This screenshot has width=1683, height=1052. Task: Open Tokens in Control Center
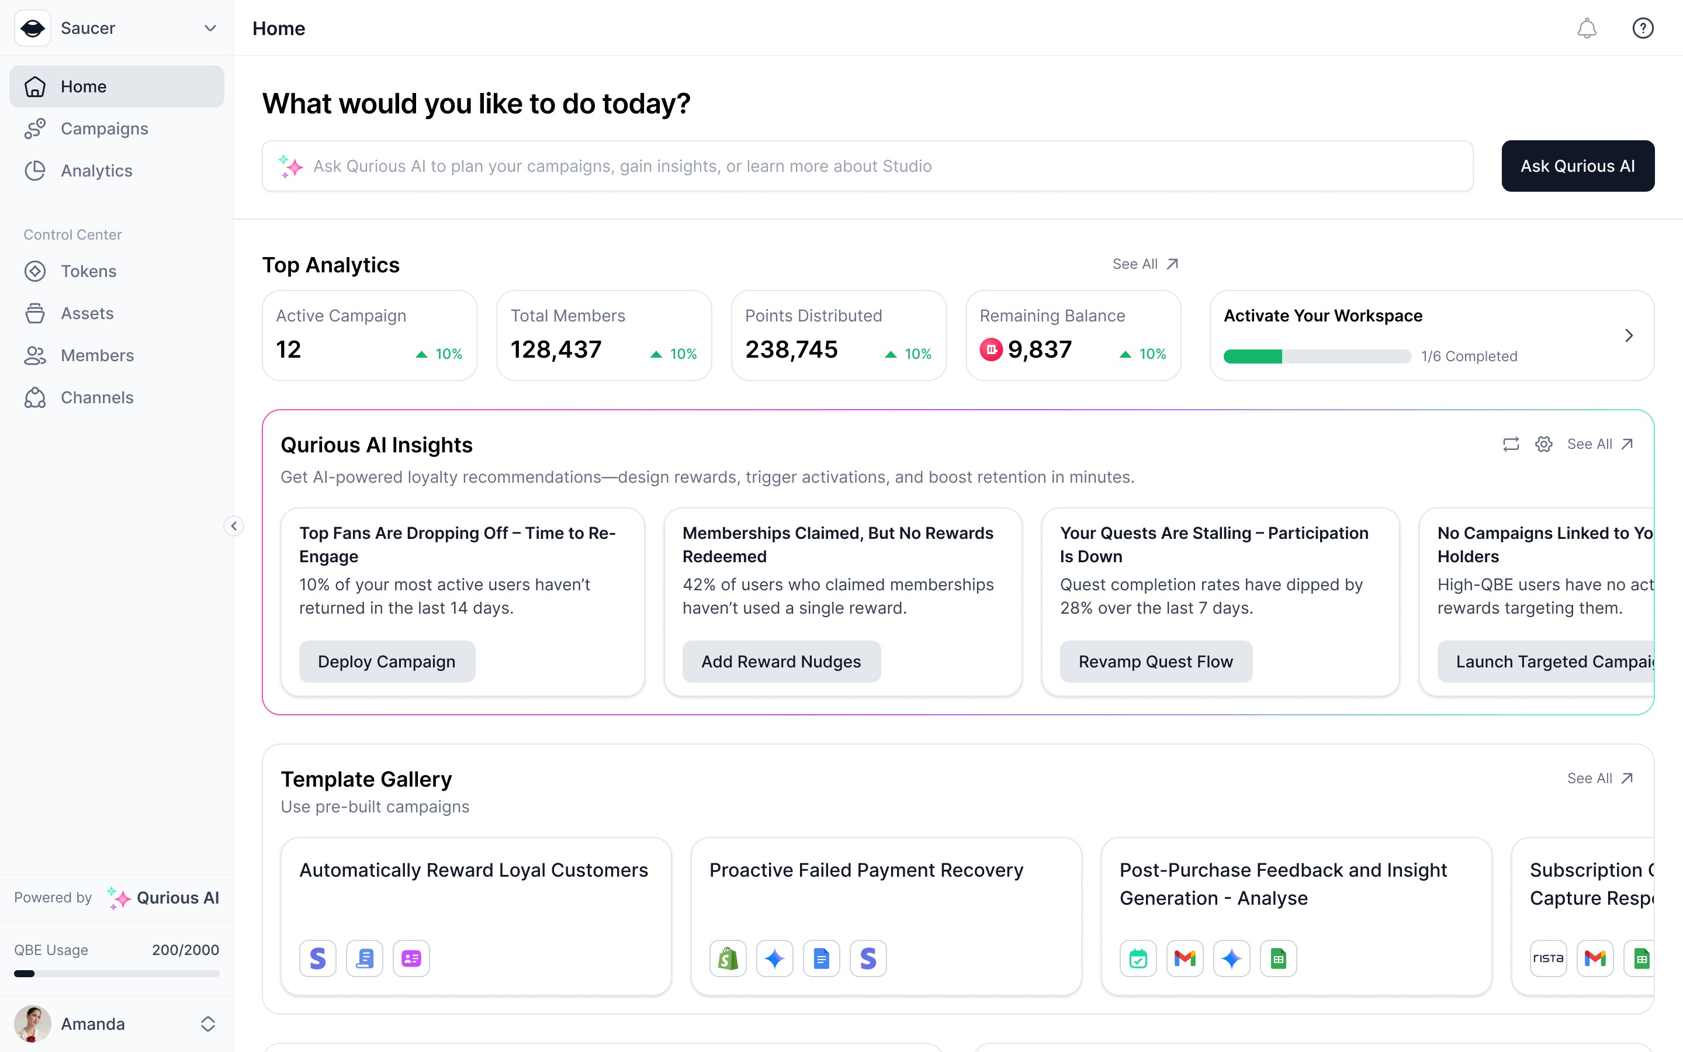click(117, 271)
